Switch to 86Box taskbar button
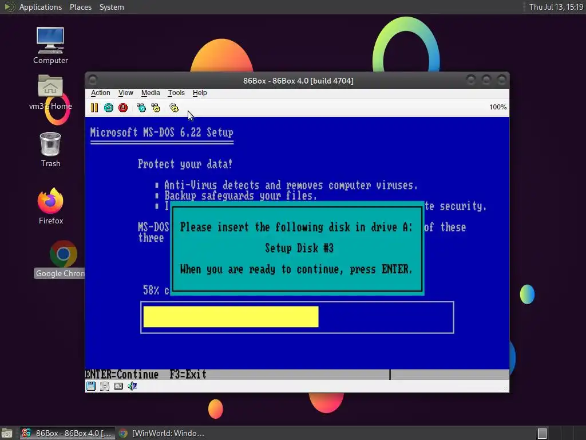The height and width of the screenshot is (440, 586). tap(66, 433)
